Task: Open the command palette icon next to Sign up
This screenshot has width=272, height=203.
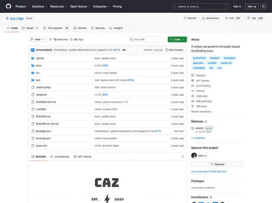Action: tap(263, 6)
